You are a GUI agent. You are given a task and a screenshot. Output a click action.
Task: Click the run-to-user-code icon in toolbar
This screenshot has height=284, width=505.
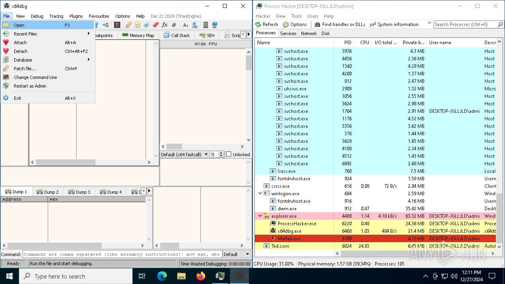tap(106, 25)
